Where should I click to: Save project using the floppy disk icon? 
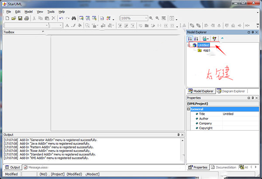point(20,18)
